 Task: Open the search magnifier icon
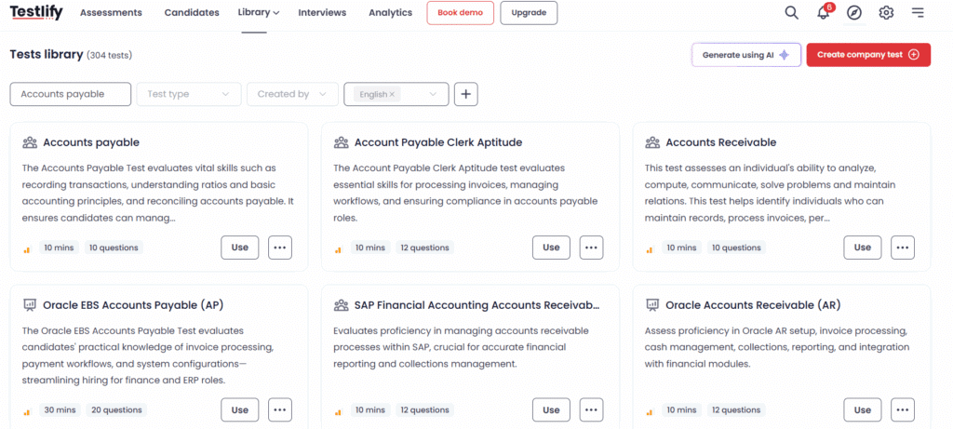click(x=791, y=13)
